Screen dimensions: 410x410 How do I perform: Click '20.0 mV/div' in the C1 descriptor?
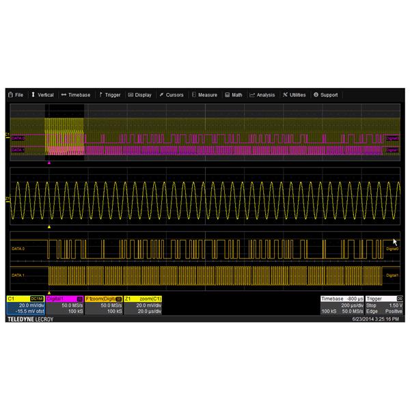click(31, 305)
